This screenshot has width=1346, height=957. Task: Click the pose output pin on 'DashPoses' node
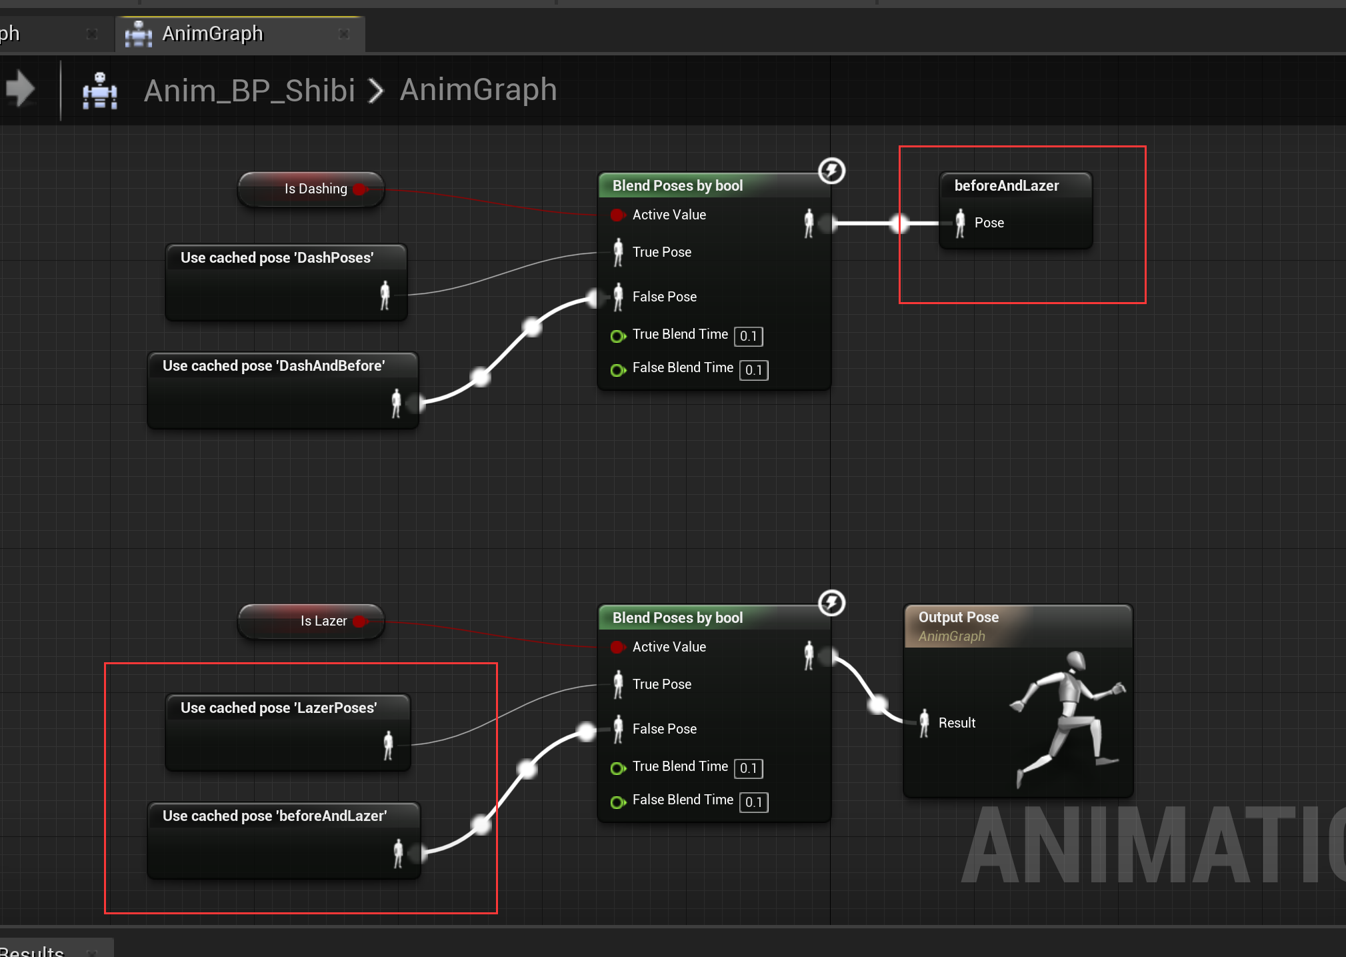(x=385, y=295)
